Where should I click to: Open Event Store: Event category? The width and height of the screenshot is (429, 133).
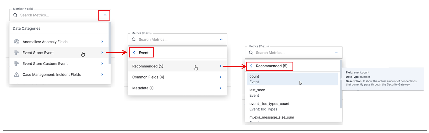(x=59, y=52)
